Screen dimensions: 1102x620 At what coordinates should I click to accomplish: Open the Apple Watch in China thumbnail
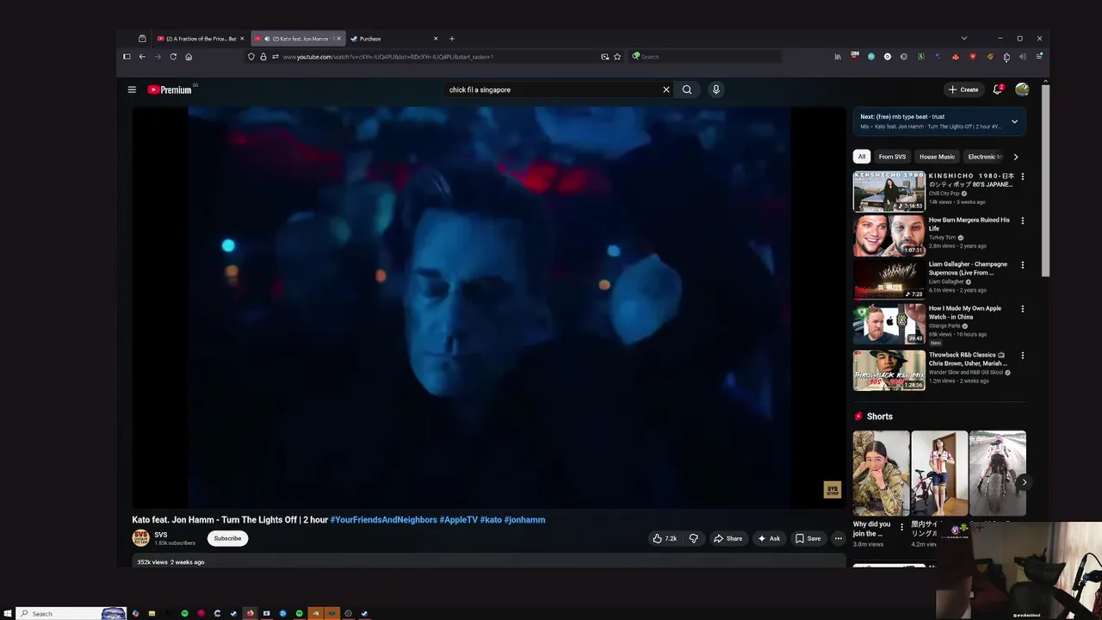pyautogui.click(x=889, y=325)
